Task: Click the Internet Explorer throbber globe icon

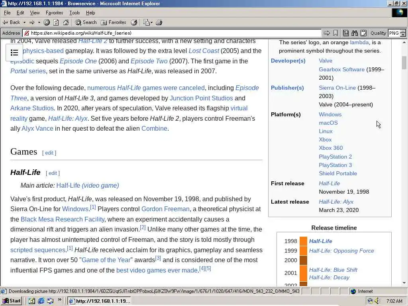Action: click(399, 12)
